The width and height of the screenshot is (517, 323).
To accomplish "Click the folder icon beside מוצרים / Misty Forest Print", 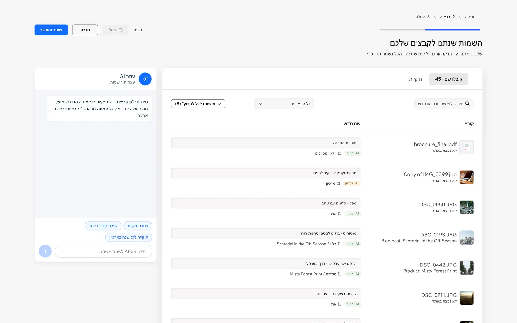I will pos(340,274).
